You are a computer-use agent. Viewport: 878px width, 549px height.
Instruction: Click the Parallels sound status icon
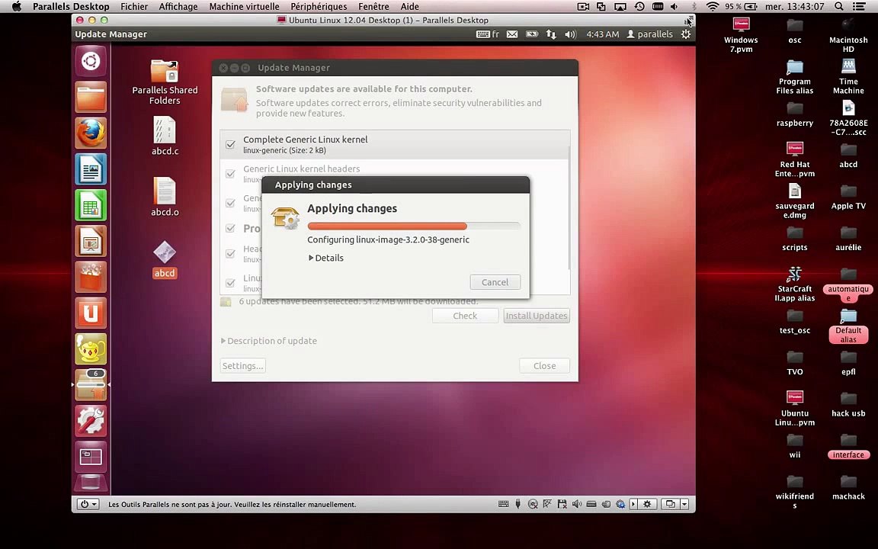tap(577, 504)
